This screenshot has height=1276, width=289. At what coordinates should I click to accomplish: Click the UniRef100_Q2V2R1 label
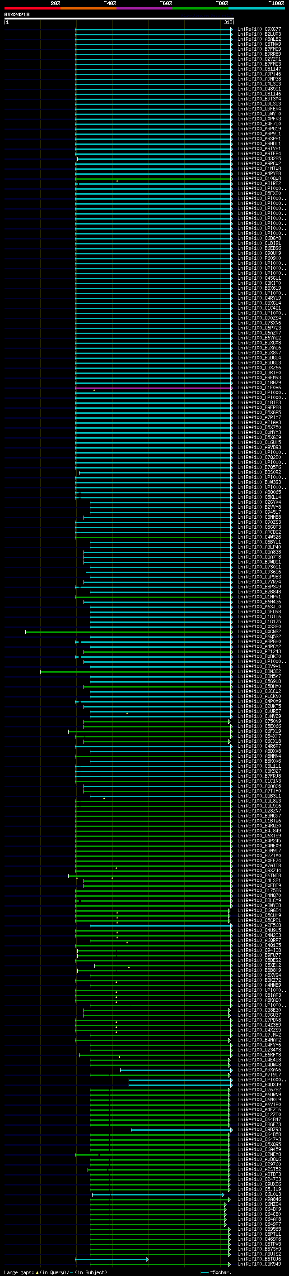(259, 59)
